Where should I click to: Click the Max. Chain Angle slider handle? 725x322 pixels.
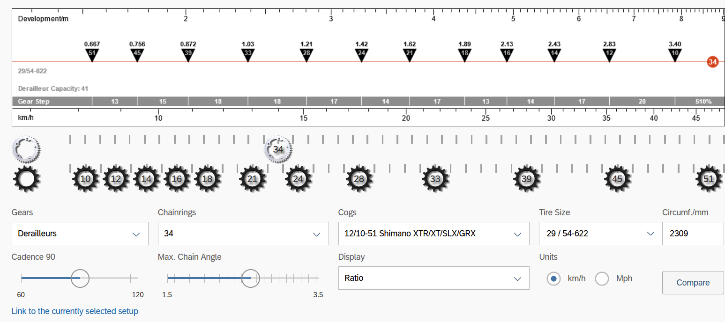point(251,278)
